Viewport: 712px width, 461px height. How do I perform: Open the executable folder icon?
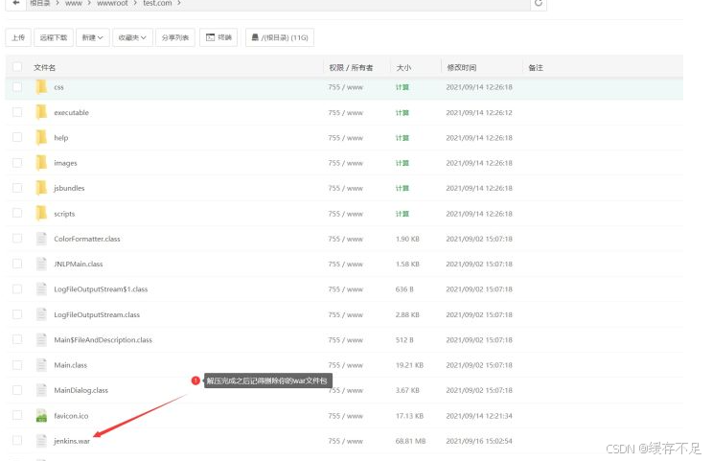tap(41, 112)
